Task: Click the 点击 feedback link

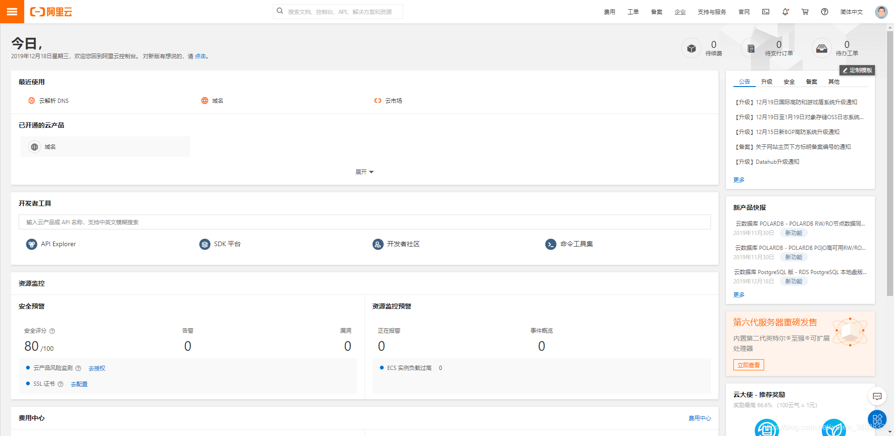Action: pos(200,56)
